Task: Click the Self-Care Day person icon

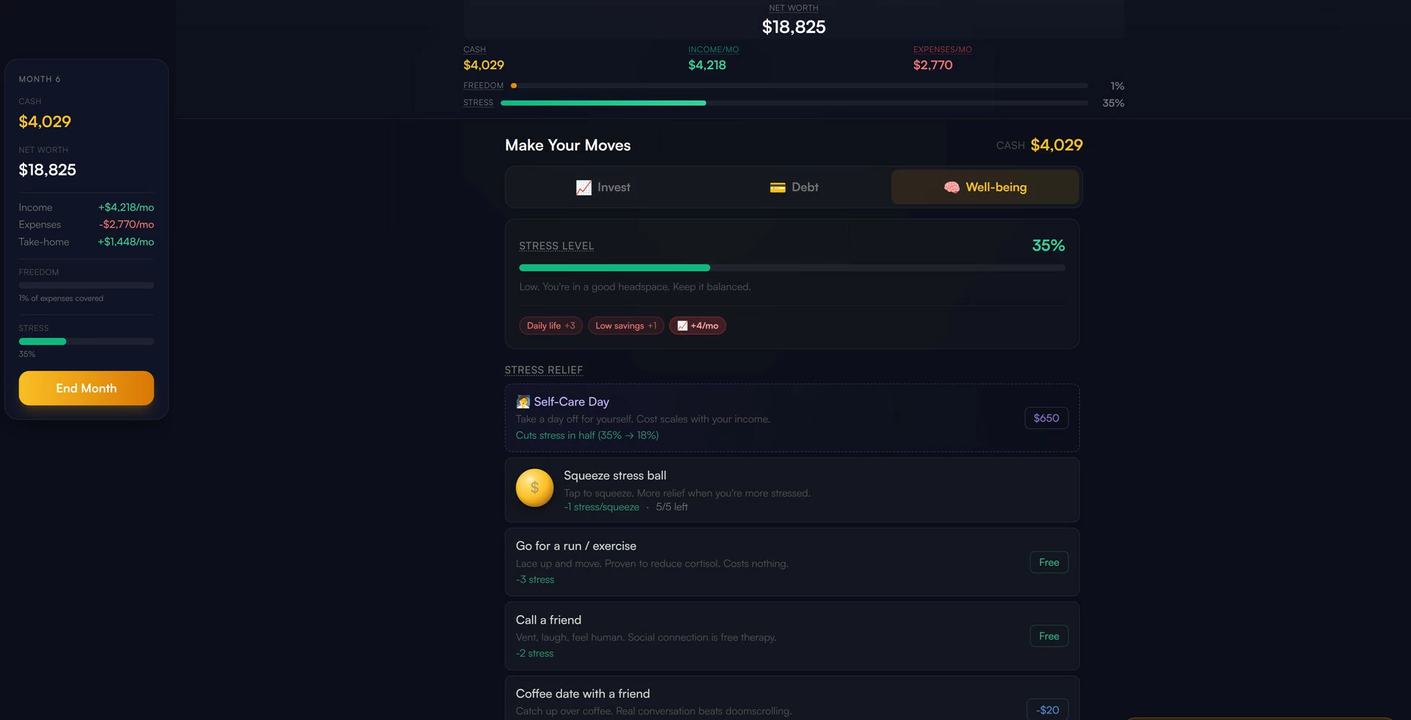Action: click(x=523, y=402)
